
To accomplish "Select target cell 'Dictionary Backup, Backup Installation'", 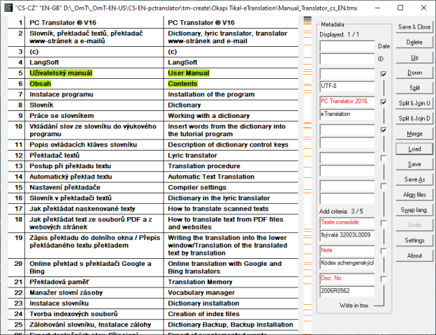I will pos(231,325).
